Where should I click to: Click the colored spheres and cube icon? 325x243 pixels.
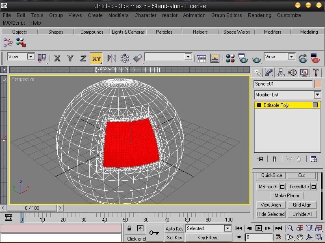(21, 43)
